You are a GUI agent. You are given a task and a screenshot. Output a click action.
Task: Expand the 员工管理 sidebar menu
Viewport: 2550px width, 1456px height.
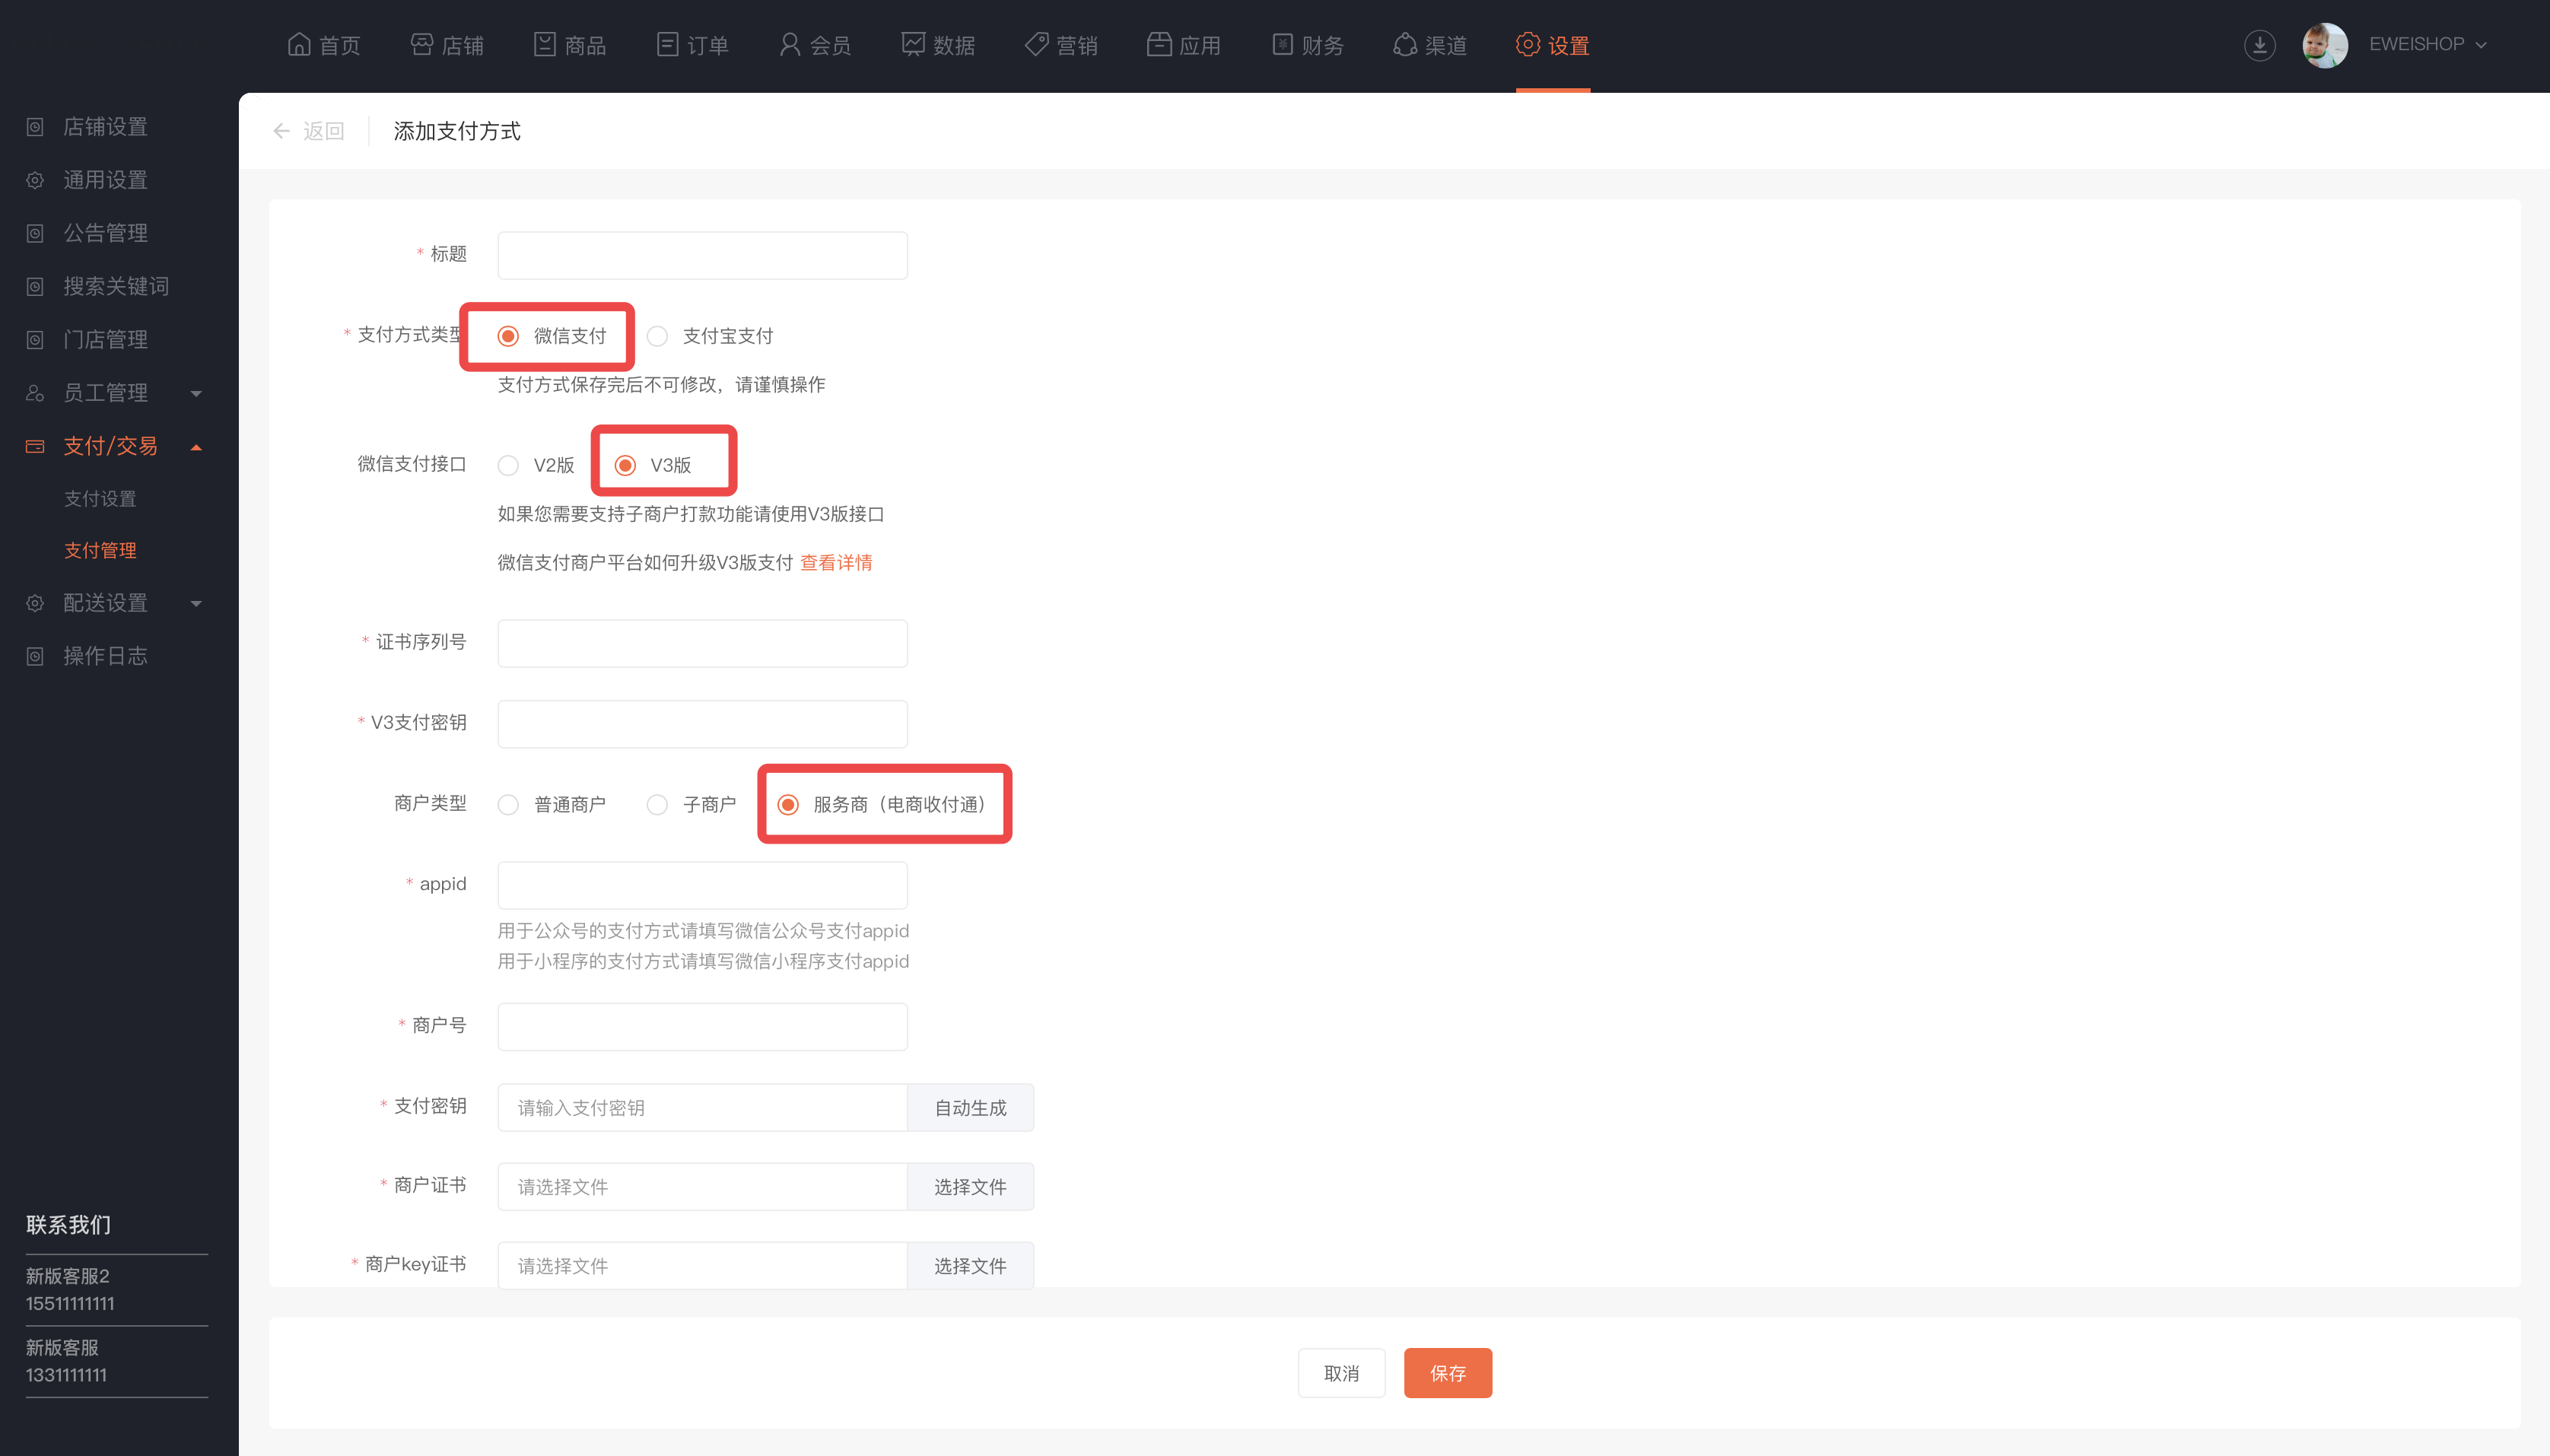105,393
